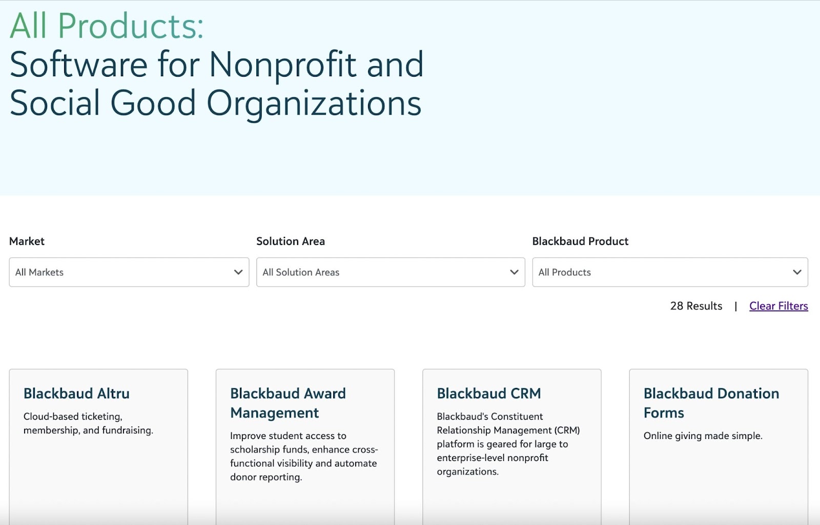The height and width of the screenshot is (525, 820).
Task: Click the Blackbaud Altru heading
Action: (x=77, y=394)
